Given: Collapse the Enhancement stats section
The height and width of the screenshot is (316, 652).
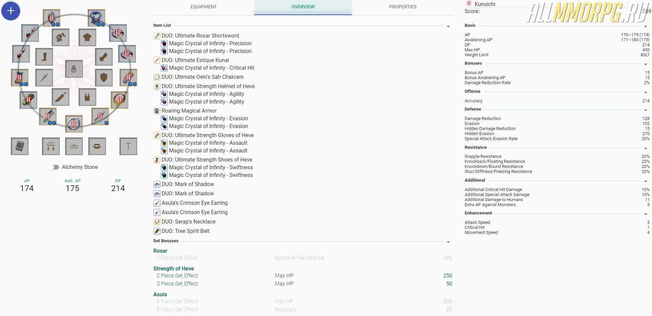Looking at the screenshot, I should [646, 214].
